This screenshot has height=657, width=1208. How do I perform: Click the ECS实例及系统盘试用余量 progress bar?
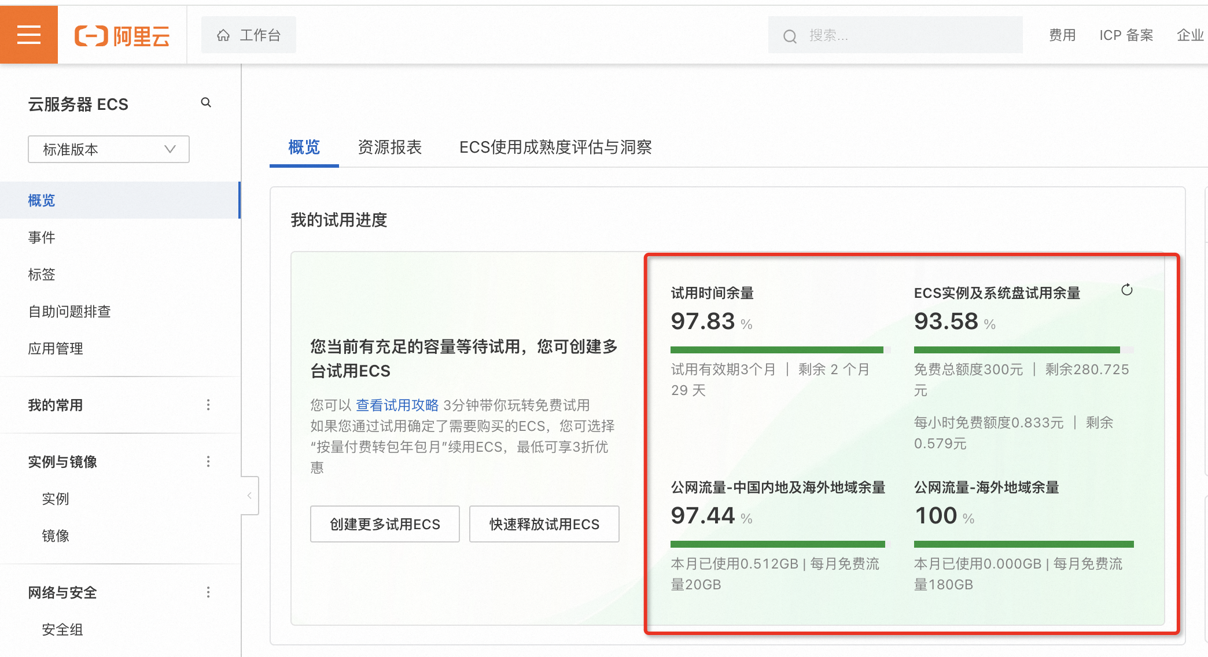tap(1024, 350)
